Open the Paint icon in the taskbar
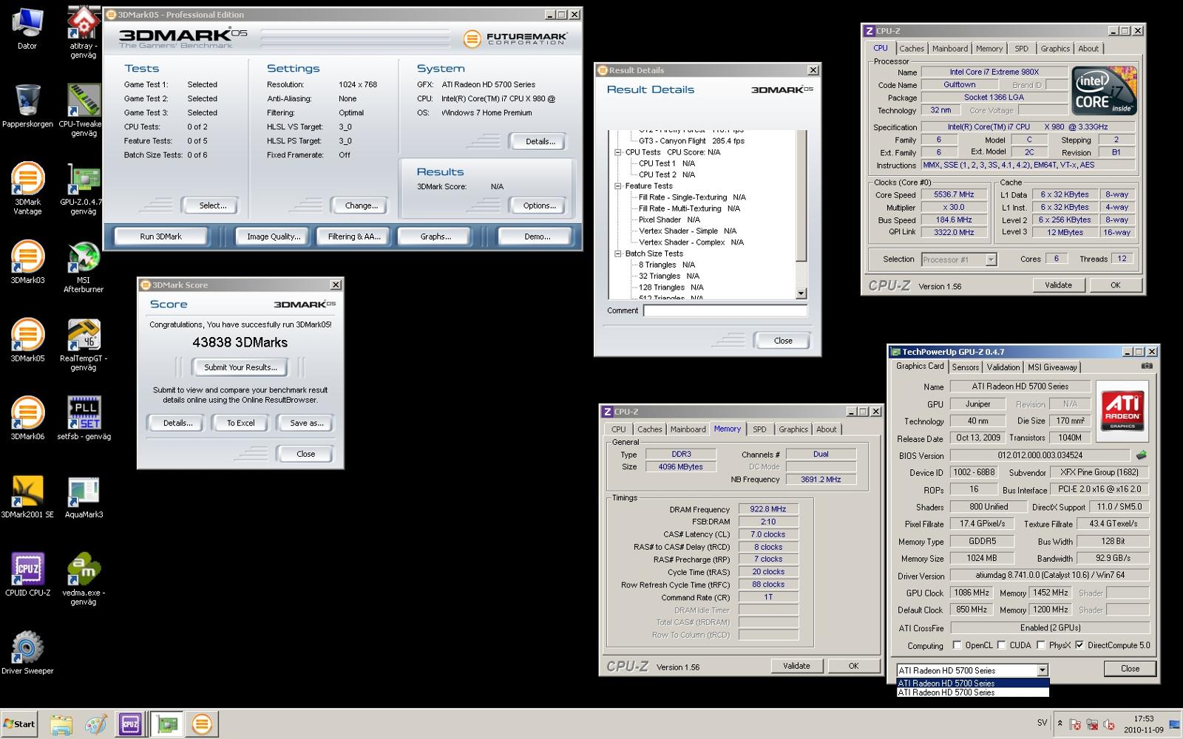This screenshot has width=1183, height=739. [95, 724]
